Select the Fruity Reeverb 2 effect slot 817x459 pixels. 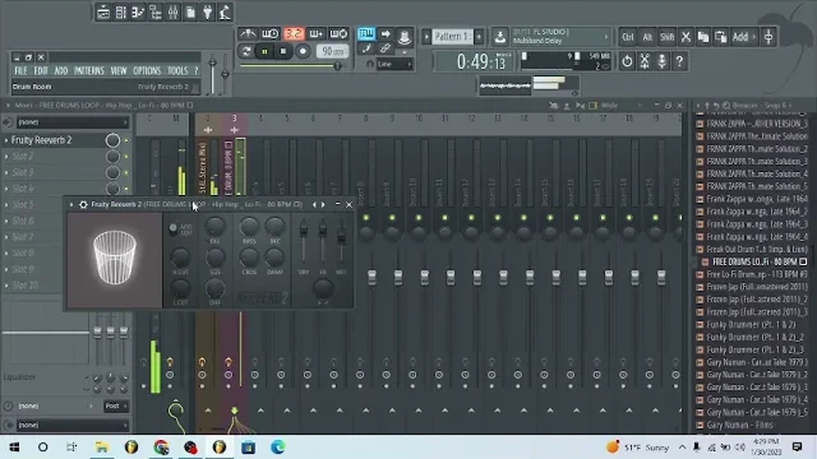pos(53,140)
